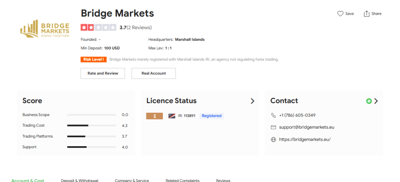Open the Account & Cost tab
Screen dimensions: 400x182
(x=28, y=180)
